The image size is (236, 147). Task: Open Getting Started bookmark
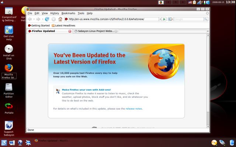click(39, 25)
